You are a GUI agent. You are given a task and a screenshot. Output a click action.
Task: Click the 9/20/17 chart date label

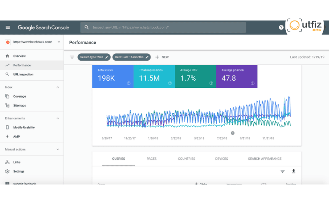point(107,138)
